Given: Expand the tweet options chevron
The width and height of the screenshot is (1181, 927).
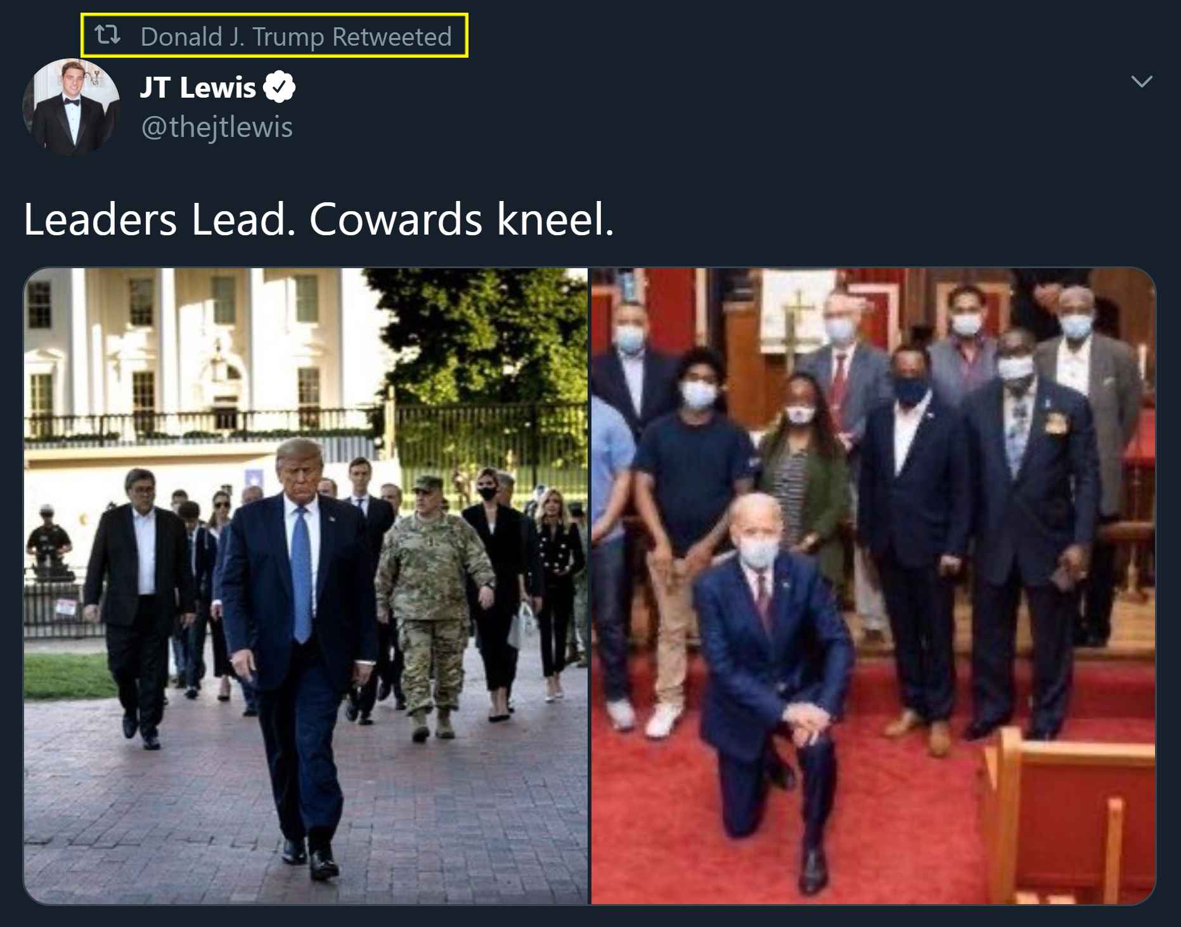Looking at the screenshot, I should click(1141, 82).
